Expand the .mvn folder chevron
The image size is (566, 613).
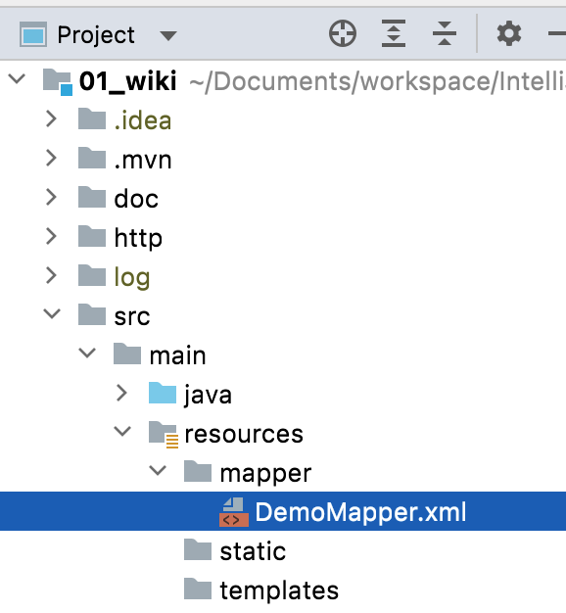click(x=51, y=158)
